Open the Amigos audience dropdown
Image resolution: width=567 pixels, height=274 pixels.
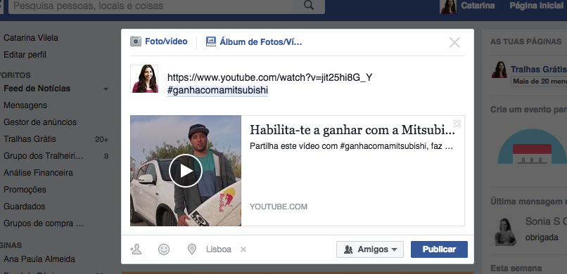coord(370,249)
